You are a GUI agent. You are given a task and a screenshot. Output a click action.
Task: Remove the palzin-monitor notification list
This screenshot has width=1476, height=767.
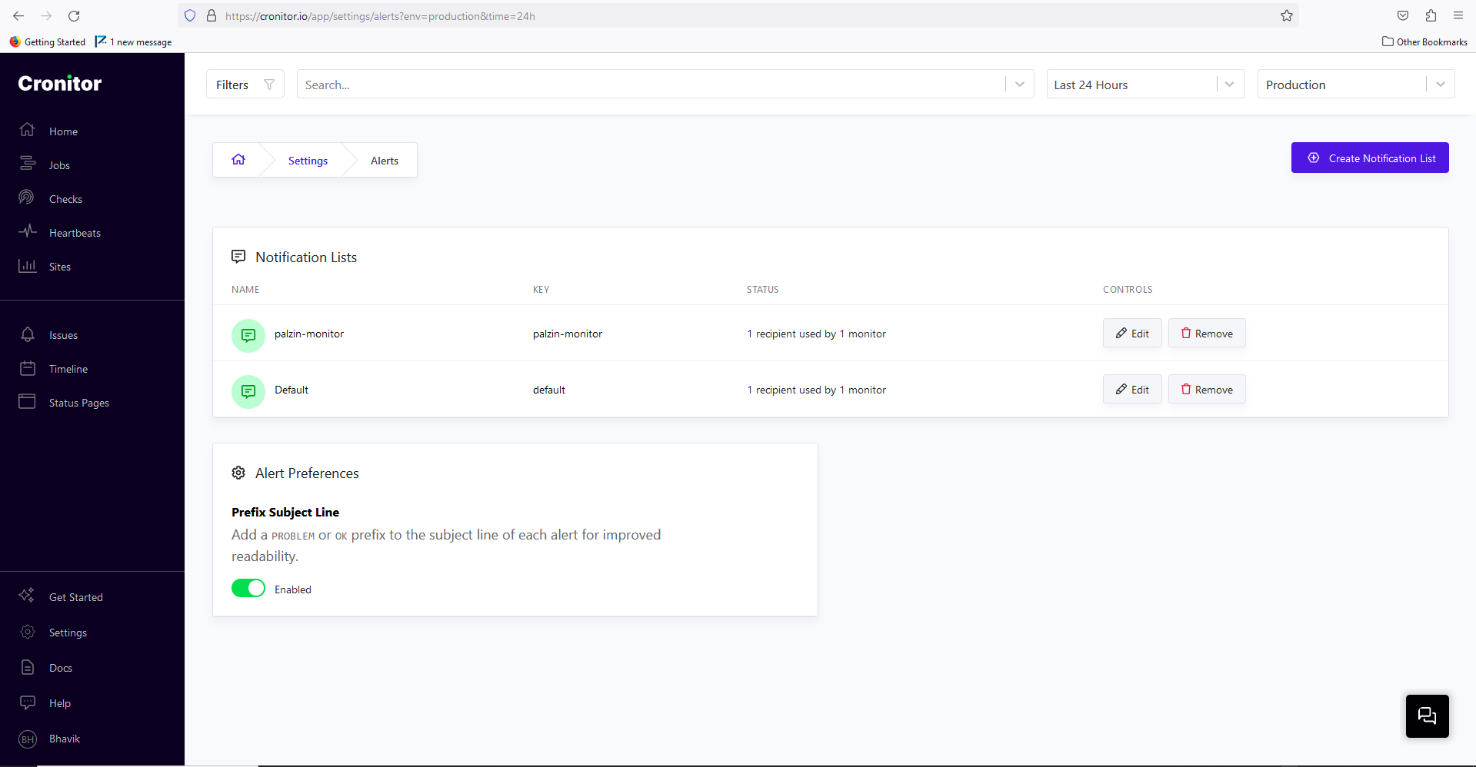1207,333
